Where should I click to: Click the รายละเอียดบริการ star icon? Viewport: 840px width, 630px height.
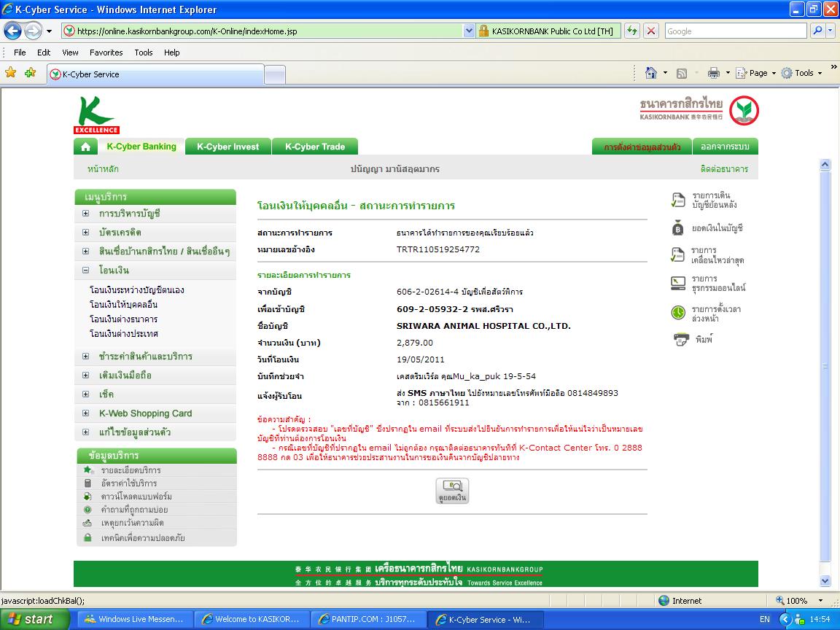(87, 470)
